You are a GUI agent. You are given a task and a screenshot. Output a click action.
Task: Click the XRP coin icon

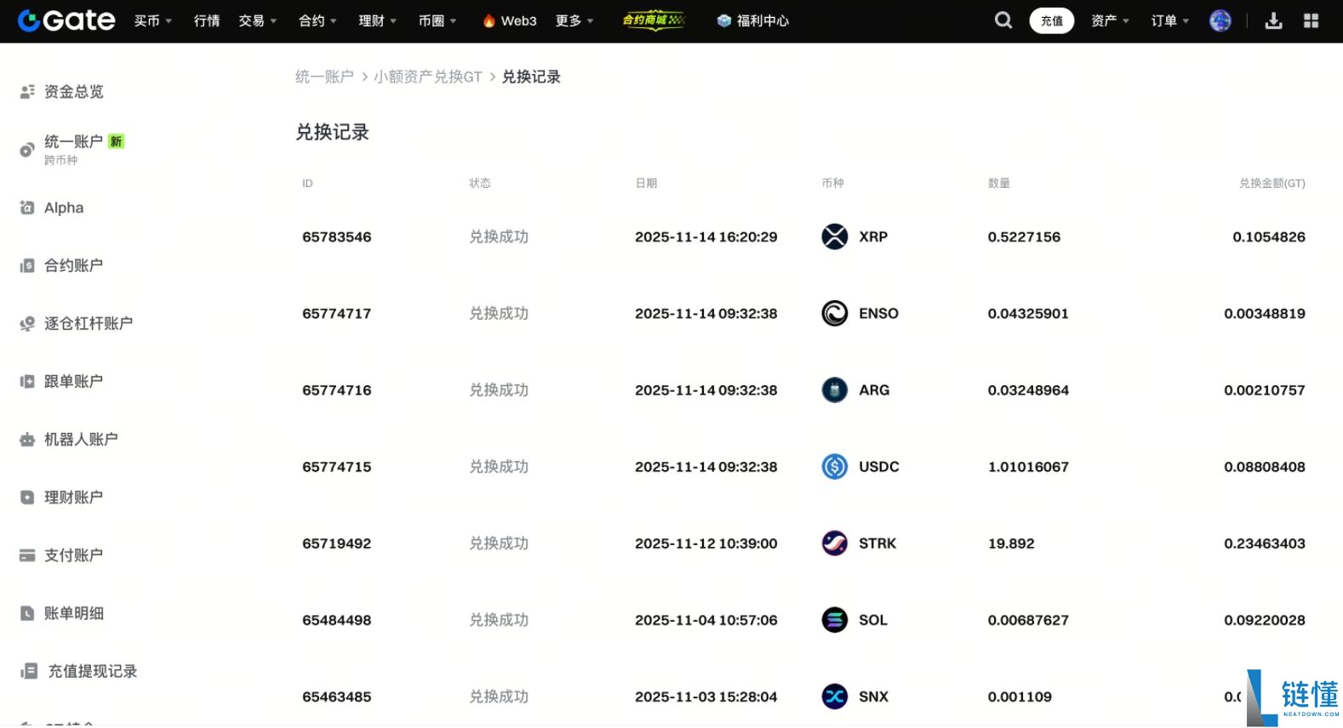[834, 236]
